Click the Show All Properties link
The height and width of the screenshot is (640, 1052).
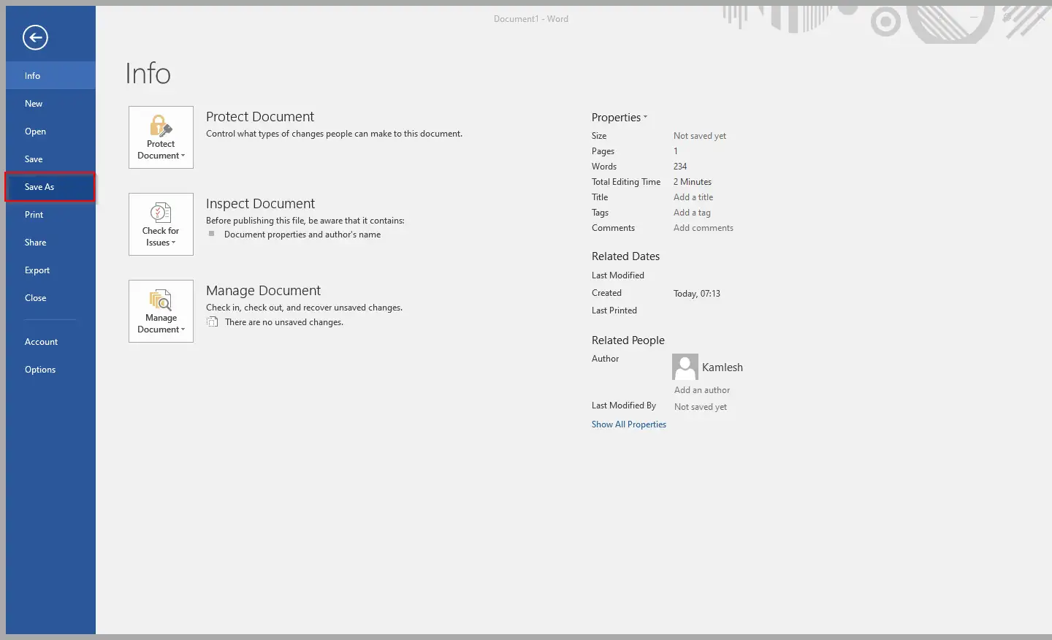click(629, 424)
